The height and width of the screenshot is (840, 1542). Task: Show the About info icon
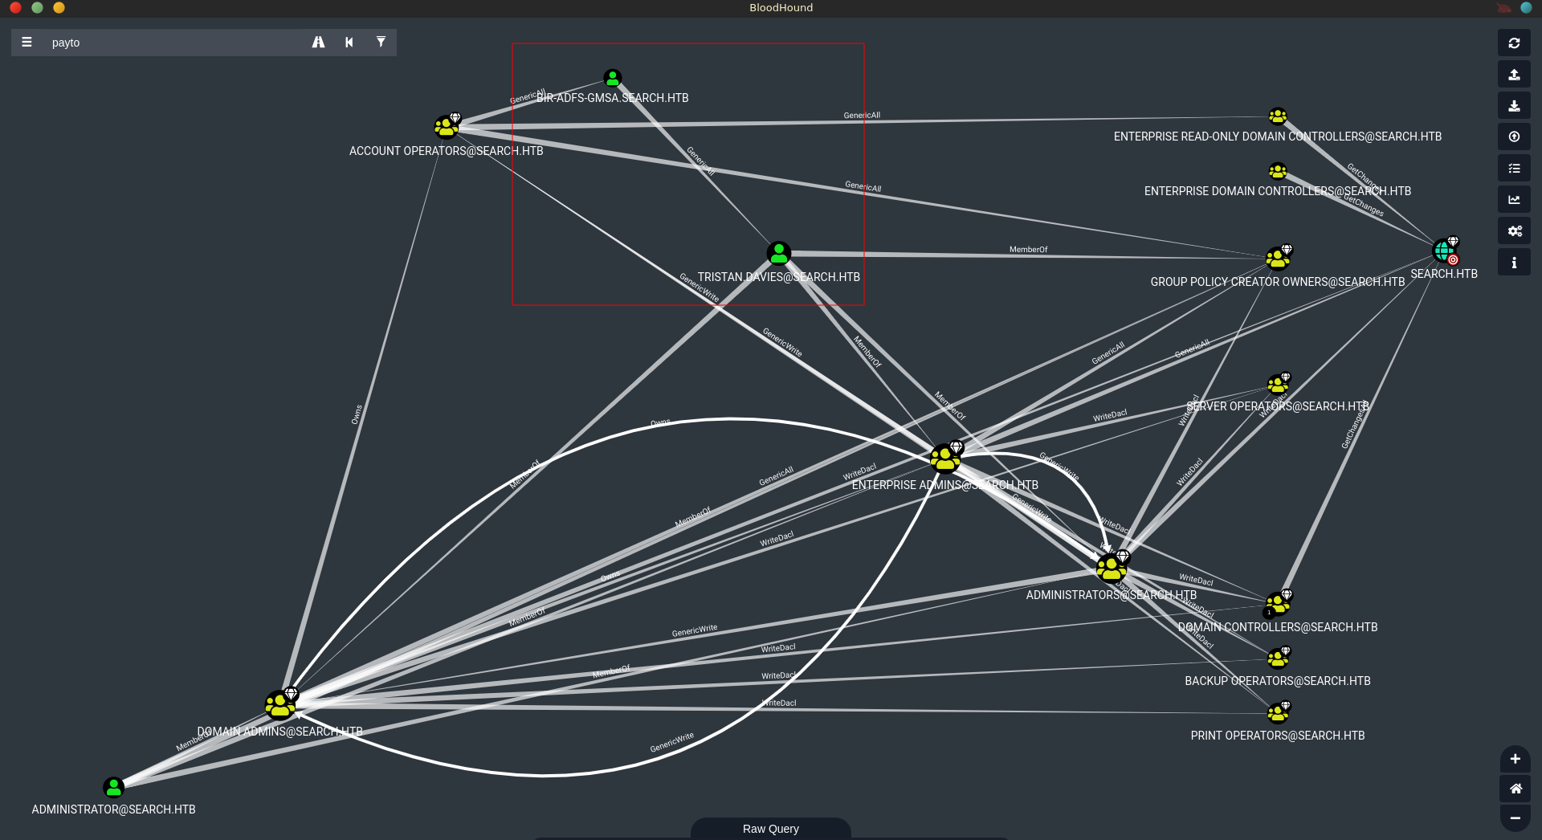pyautogui.click(x=1514, y=263)
